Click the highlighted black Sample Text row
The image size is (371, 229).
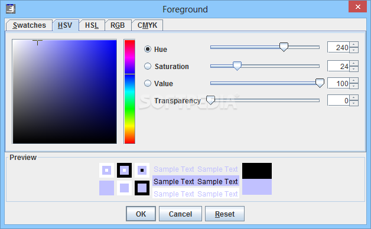[x=196, y=181]
